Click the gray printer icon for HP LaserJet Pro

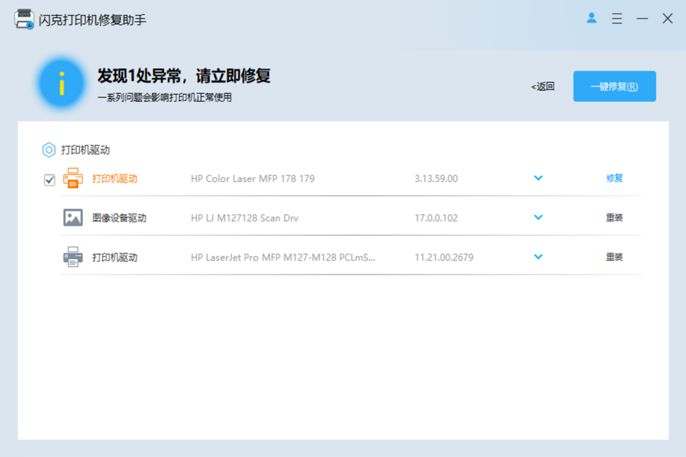pyautogui.click(x=73, y=257)
